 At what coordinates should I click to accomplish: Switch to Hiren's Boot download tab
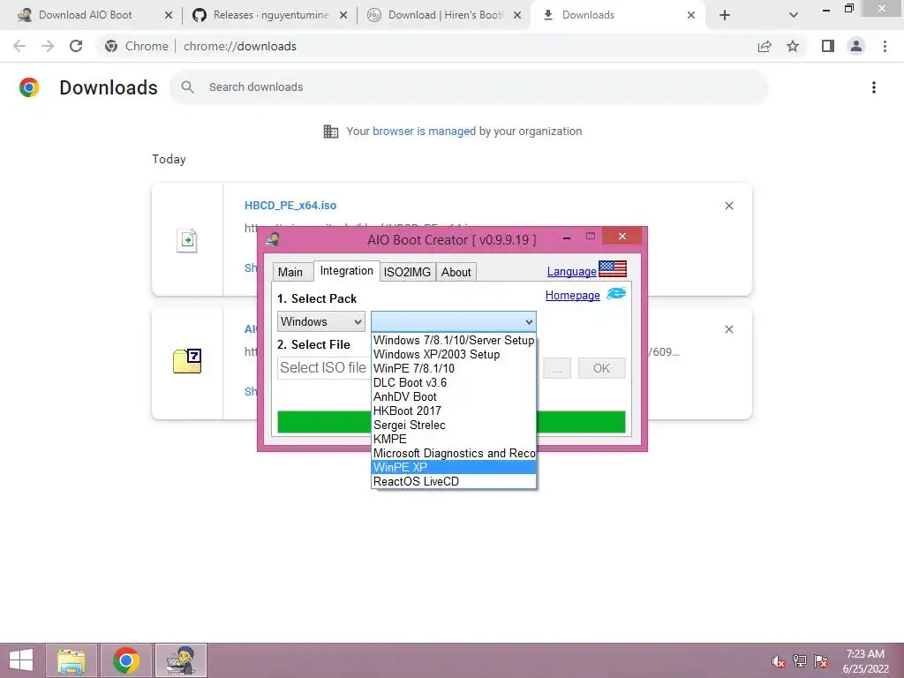click(446, 15)
